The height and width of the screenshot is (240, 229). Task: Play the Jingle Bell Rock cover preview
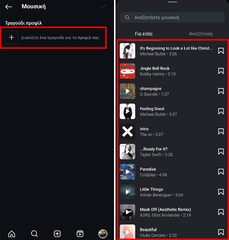[x=128, y=71]
